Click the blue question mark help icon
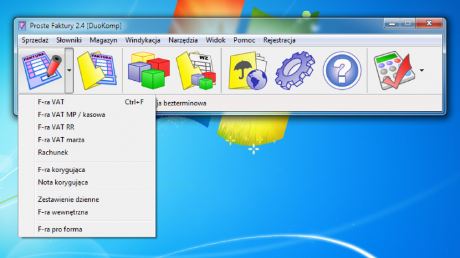Screen dimensions: 460x258 click(342, 70)
